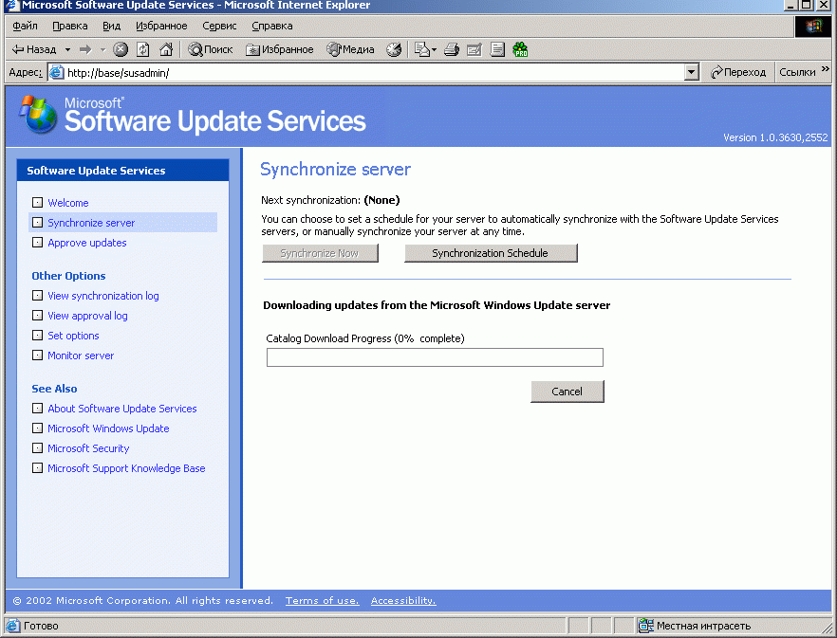Click the Other Options heading
The image size is (837, 638).
pyautogui.click(x=68, y=276)
